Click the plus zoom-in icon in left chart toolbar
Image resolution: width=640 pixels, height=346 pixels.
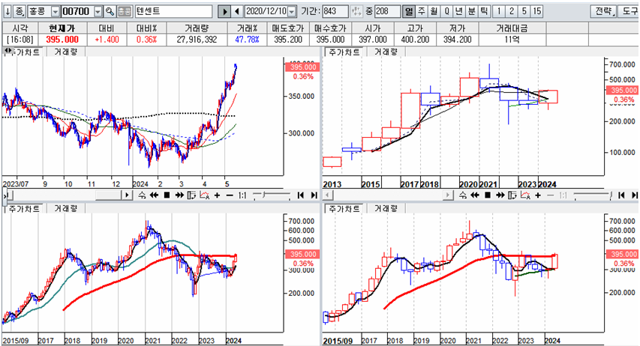(x=217, y=195)
